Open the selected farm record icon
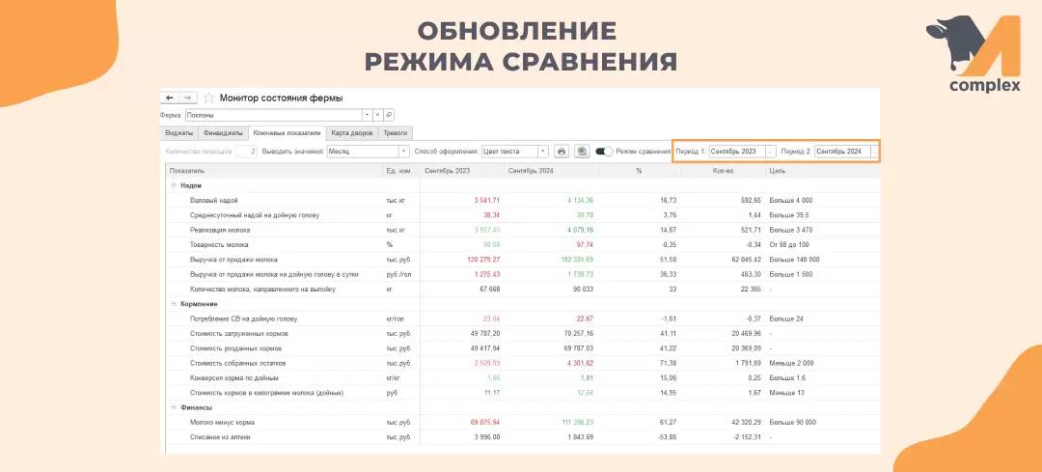 (389, 115)
